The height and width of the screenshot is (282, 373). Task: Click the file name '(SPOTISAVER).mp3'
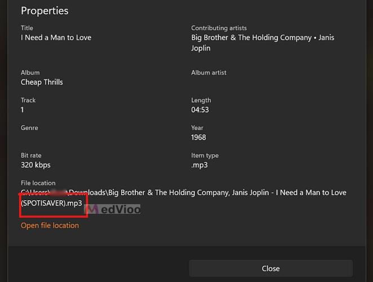[51, 203]
